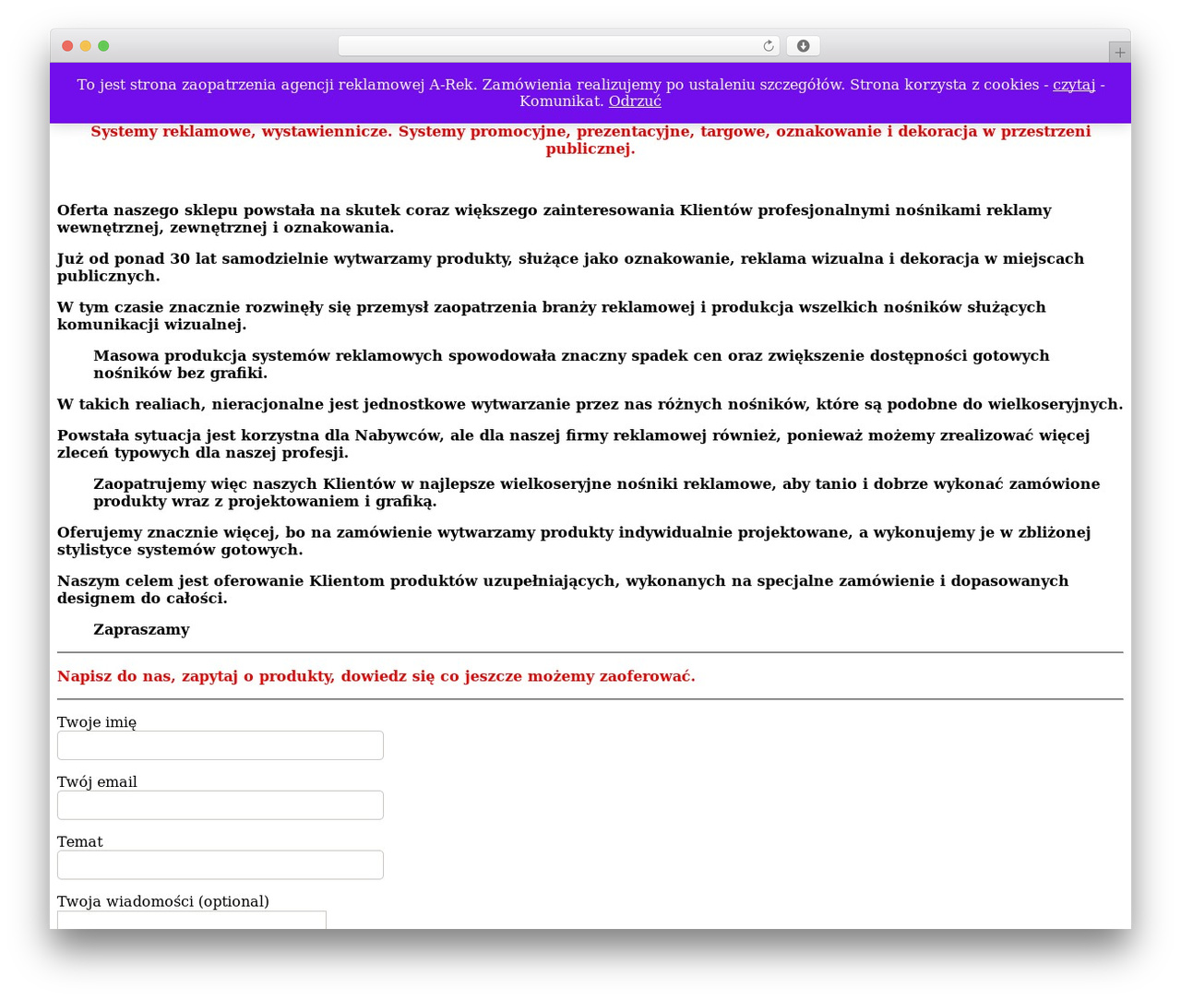
Task: Click the paragraph starting 'Masowa produkcja systemów'
Action: coord(571,364)
